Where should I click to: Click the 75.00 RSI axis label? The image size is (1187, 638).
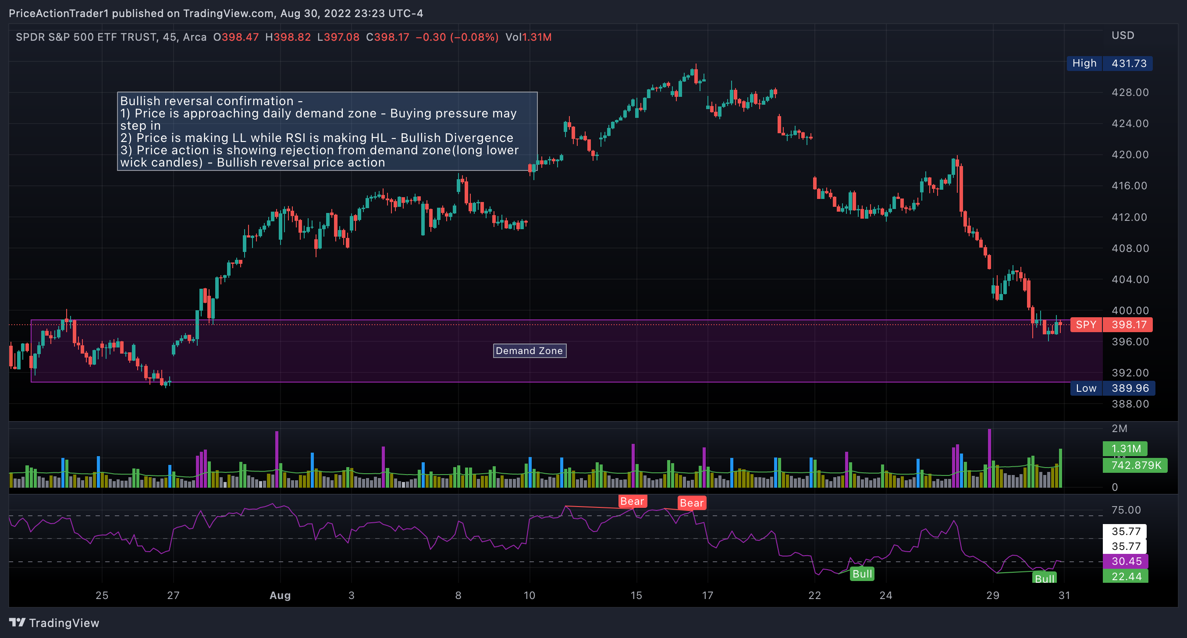tap(1126, 510)
